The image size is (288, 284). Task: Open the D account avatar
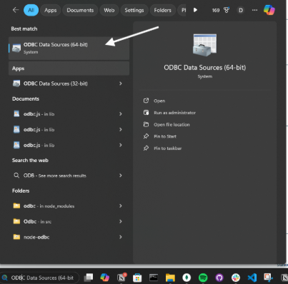[x=241, y=10]
